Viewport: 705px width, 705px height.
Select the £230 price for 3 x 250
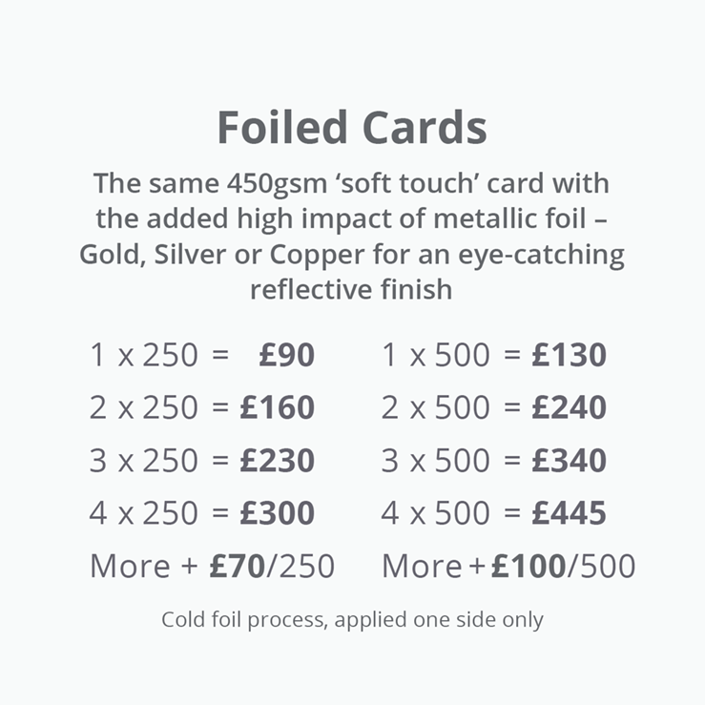[x=278, y=461]
